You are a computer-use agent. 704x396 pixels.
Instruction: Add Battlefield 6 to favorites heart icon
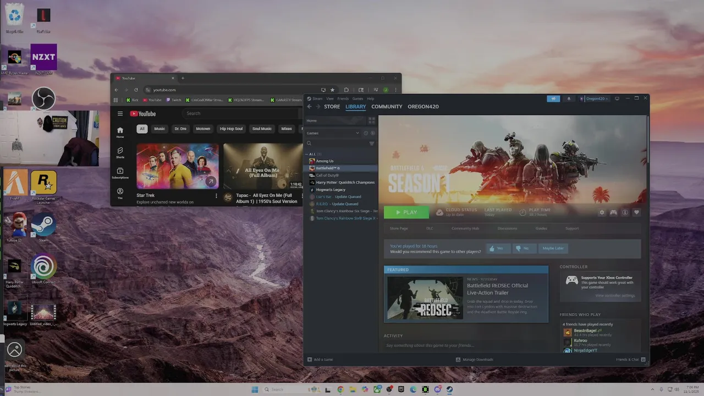point(636,212)
